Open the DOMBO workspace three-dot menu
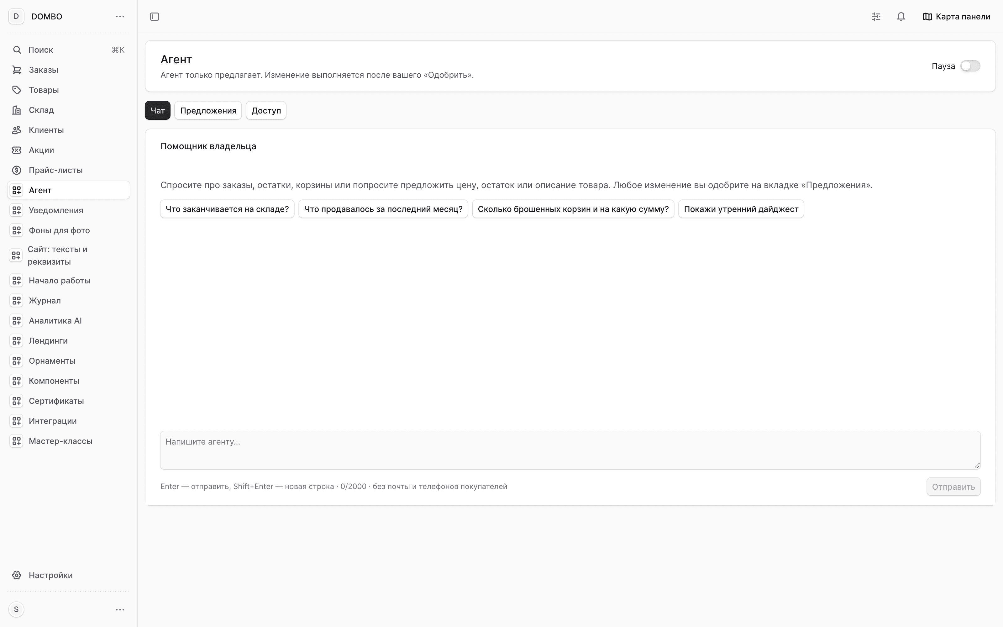The image size is (1003, 627). (x=120, y=17)
